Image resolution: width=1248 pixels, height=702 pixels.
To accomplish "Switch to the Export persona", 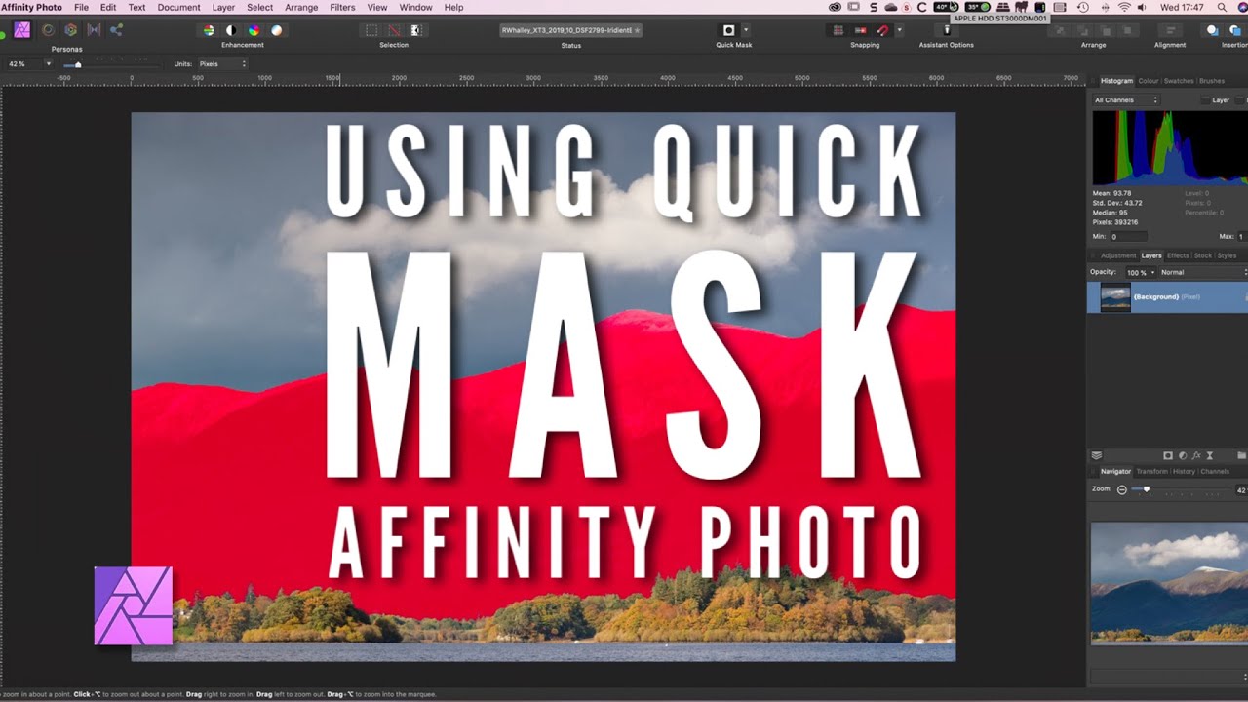I will click(117, 30).
